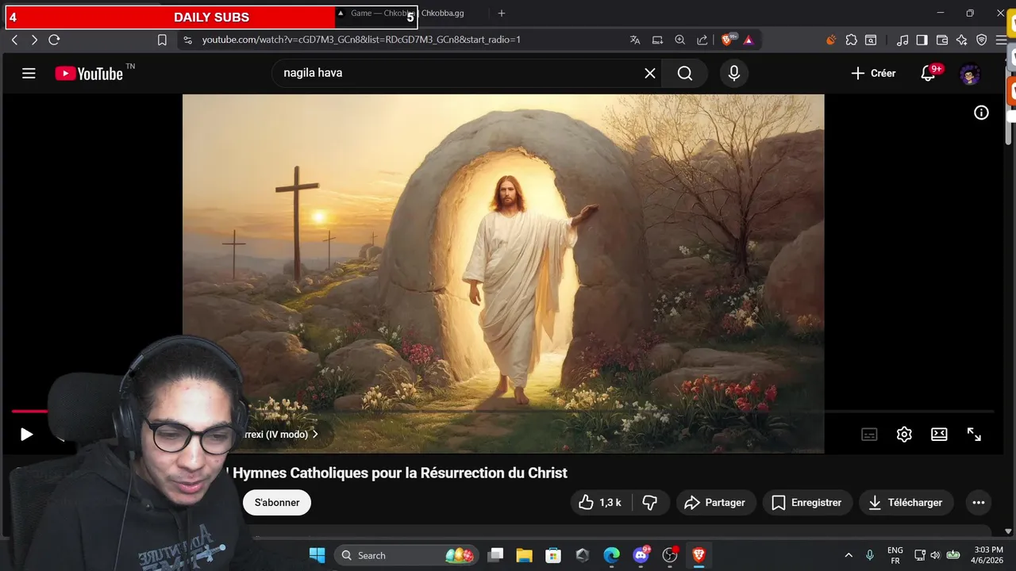This screenshot has height=571, width=1016.
Task: Show video info card icon
Action: [981, 113]
